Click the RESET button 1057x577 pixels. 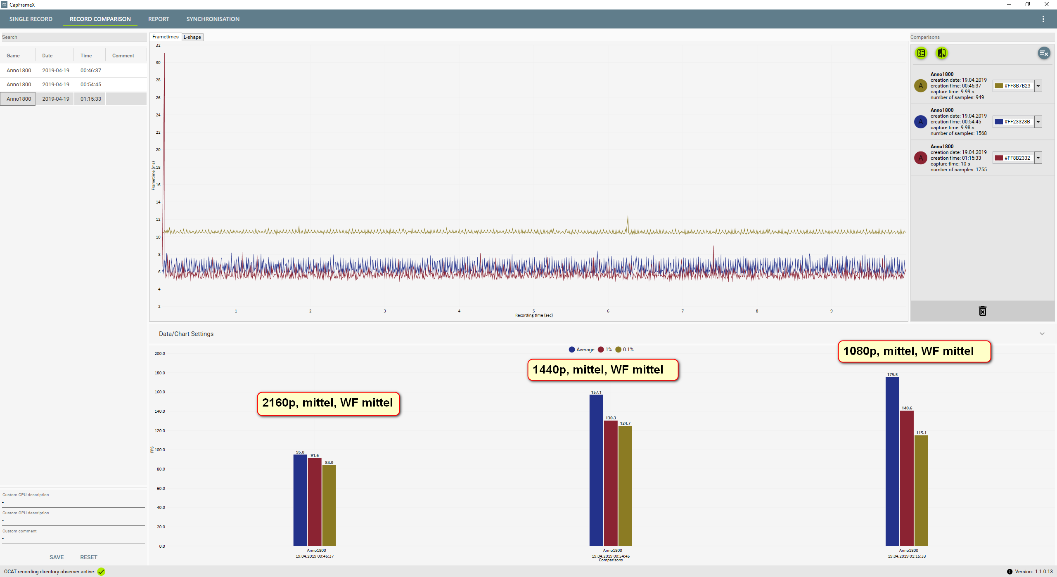click(x=89, y=557)
